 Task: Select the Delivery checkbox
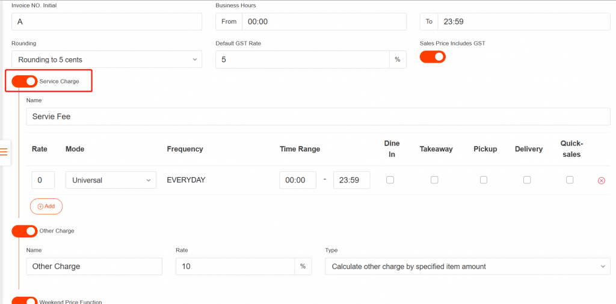pyautogui.click(x=527, y=180)
